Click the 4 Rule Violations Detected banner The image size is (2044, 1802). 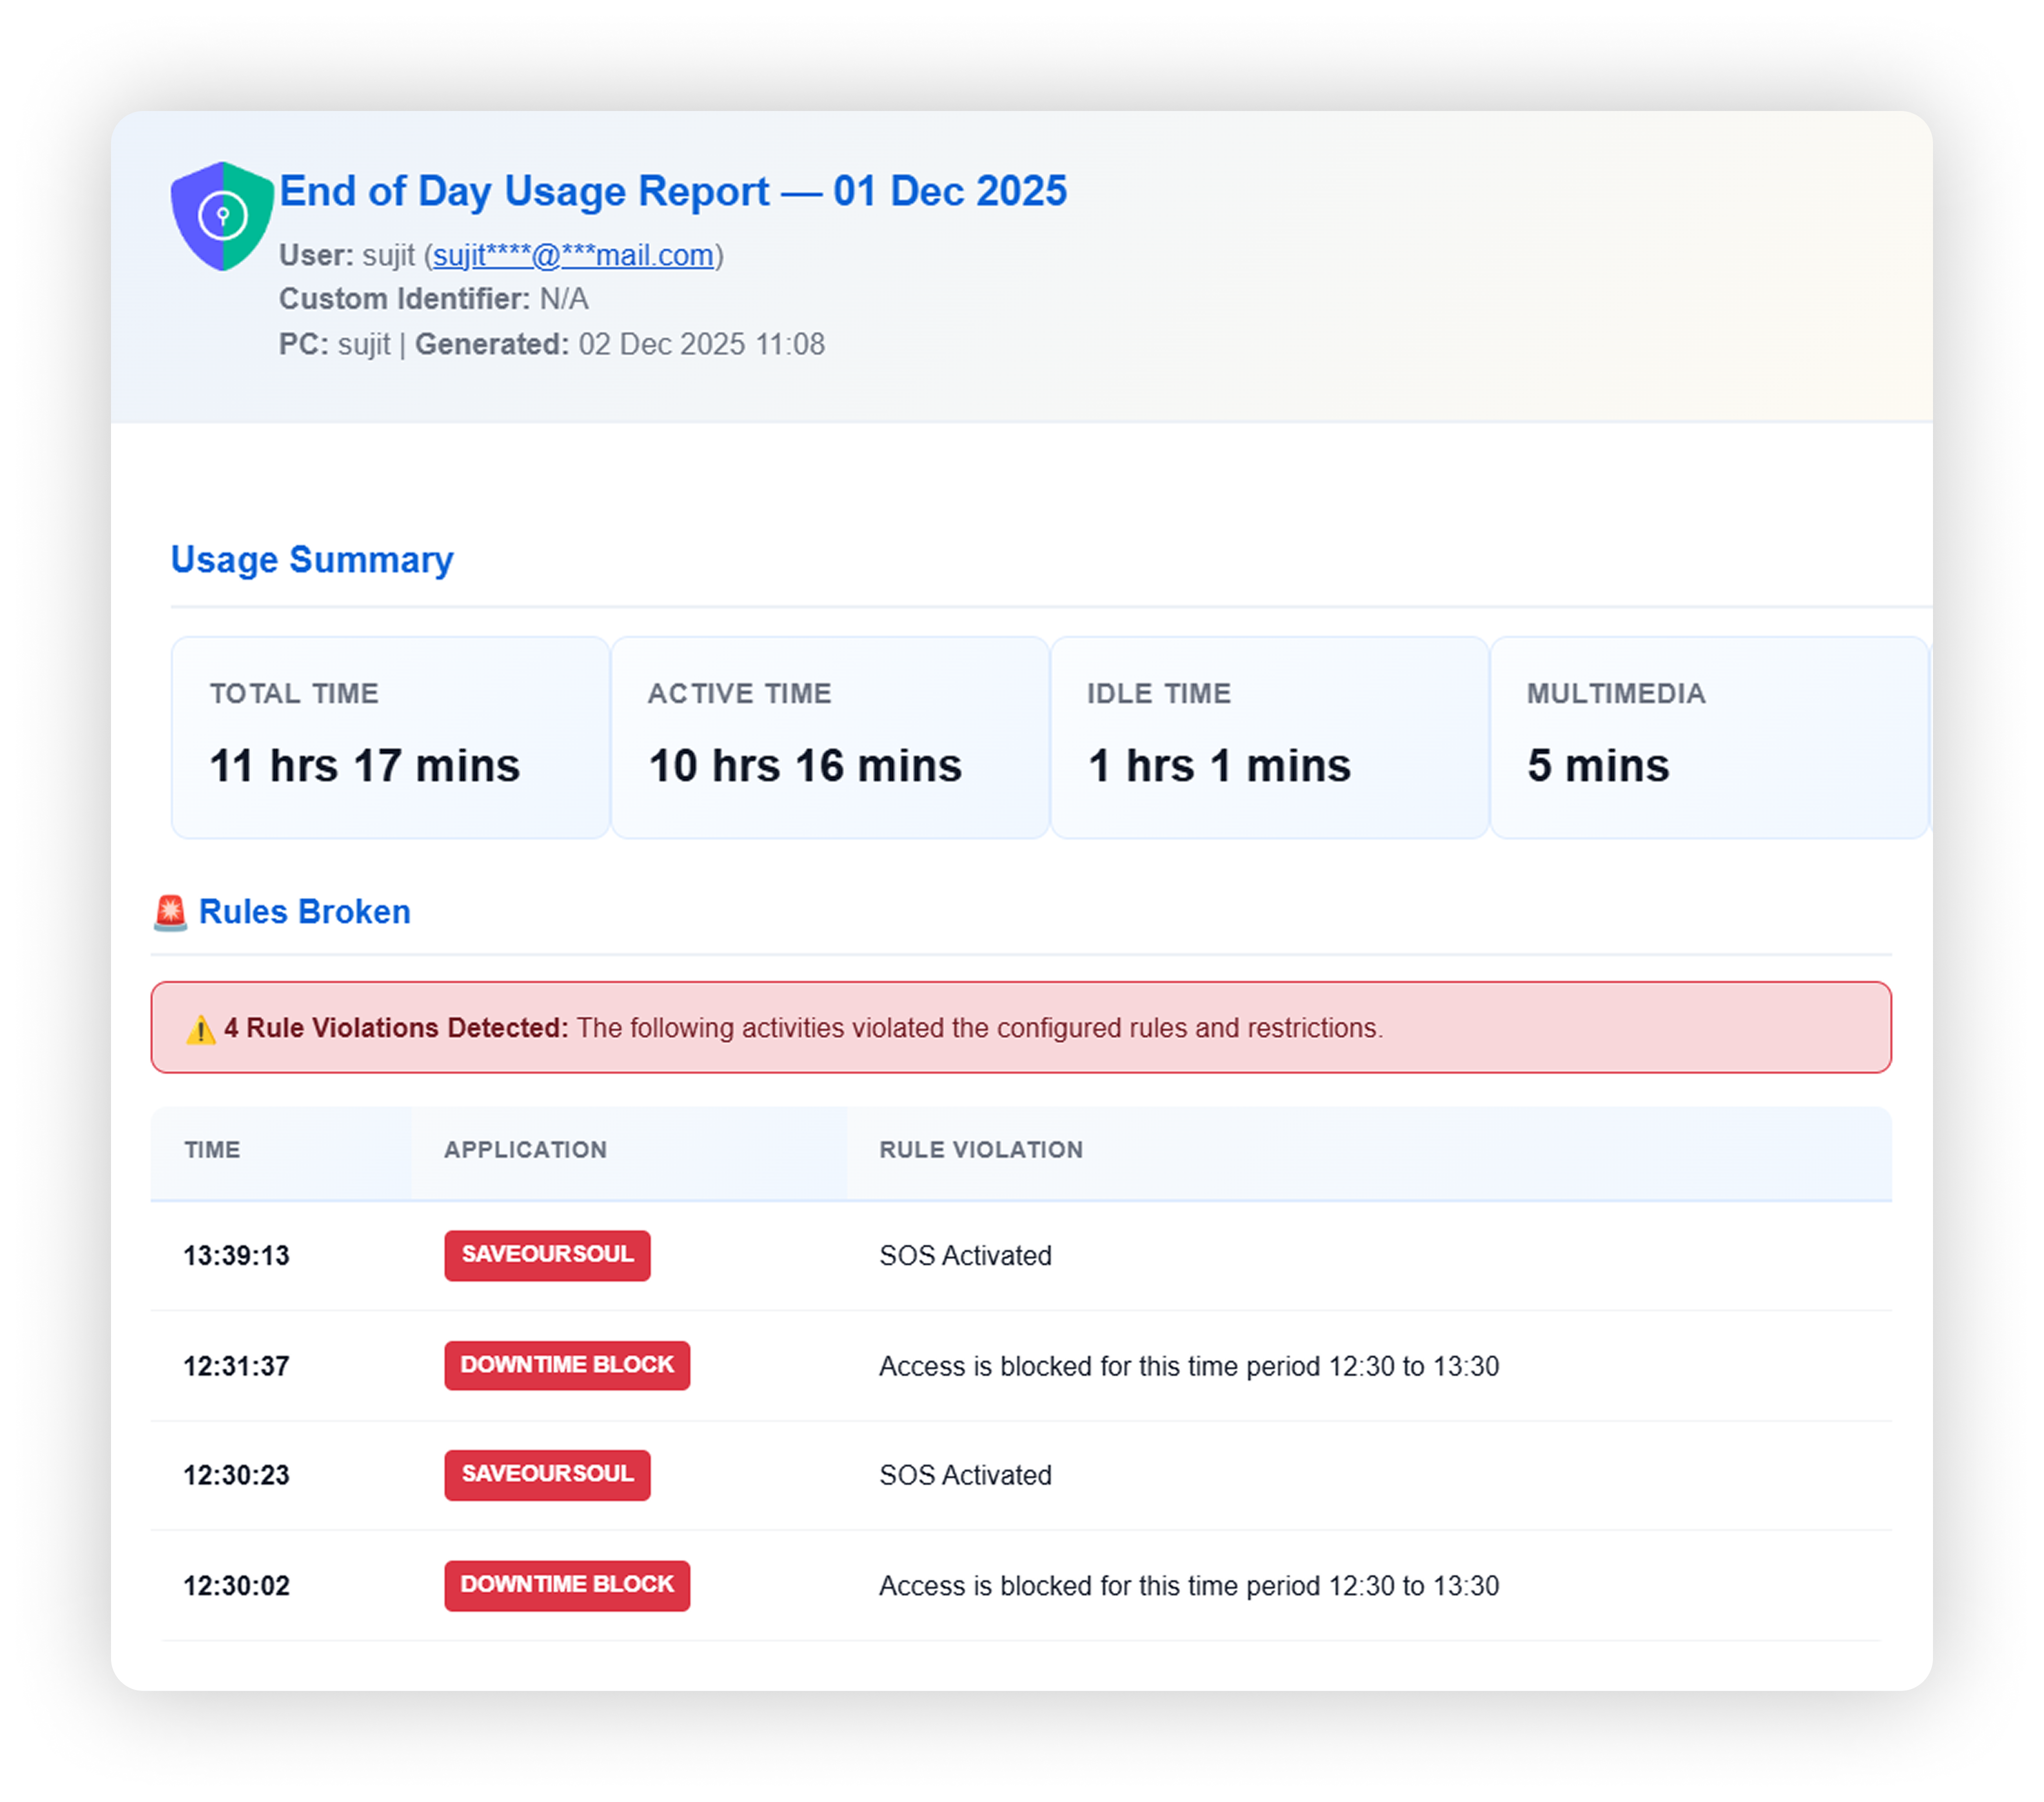[1020, 1028]
